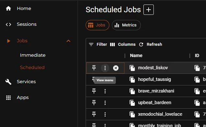
Task: Go to Sessions in the sidebar
Action: [27, 24]
